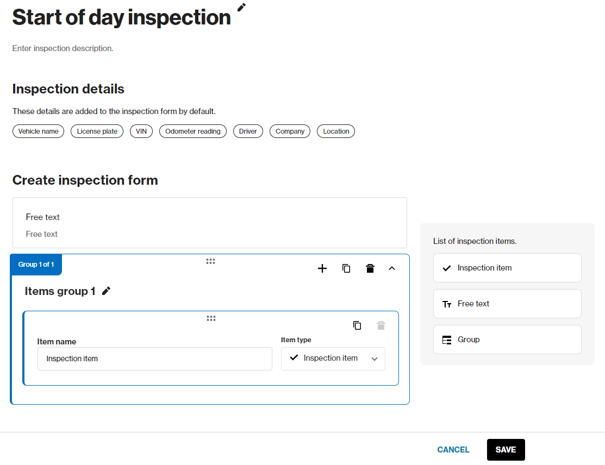The image size is (605, 465).
Task: Edit Items group 1 name via pencil icon
Action: 106,291
